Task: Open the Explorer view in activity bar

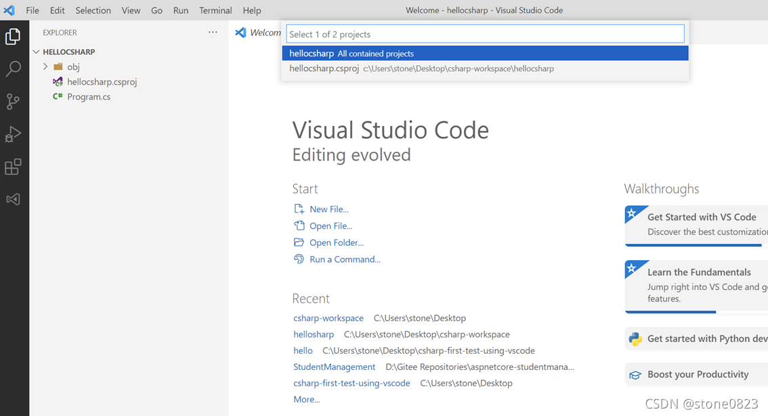Action: (x=14, y=37)
